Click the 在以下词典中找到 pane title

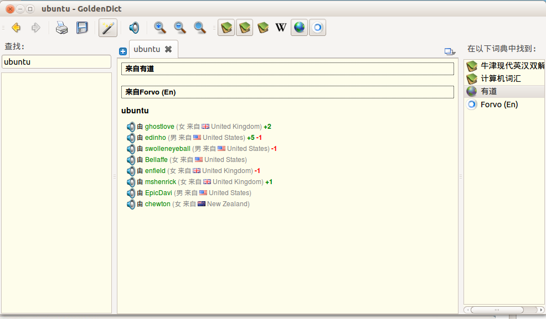click(502, 48)
